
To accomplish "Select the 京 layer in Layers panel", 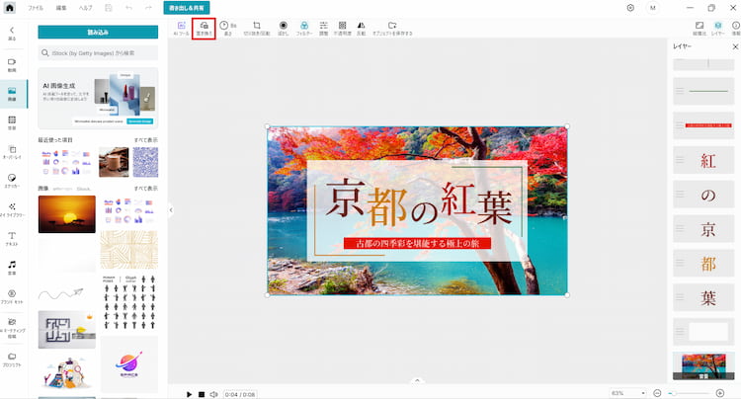I will (703, 229).
